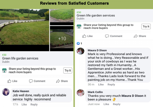Click the marketplace store icon in left listing
The image size is (153, 107).
tap(4, 71)
